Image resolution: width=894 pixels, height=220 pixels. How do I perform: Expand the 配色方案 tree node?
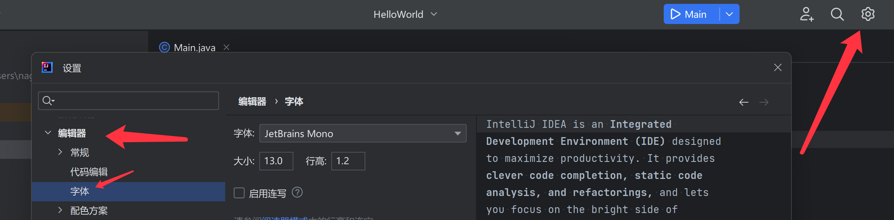tap(60, 210)
